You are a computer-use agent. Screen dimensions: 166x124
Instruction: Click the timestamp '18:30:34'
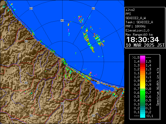(x=143, y=40)
